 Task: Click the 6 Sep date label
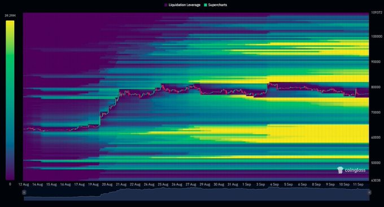[x=303, y=184]
